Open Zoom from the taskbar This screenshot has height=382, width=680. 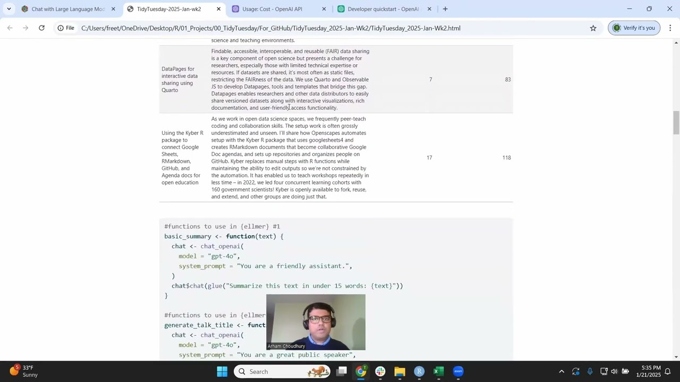pyautogui.click(x=458, y=371)
